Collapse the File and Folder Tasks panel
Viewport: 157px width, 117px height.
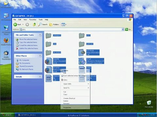(x=40, y=35)
